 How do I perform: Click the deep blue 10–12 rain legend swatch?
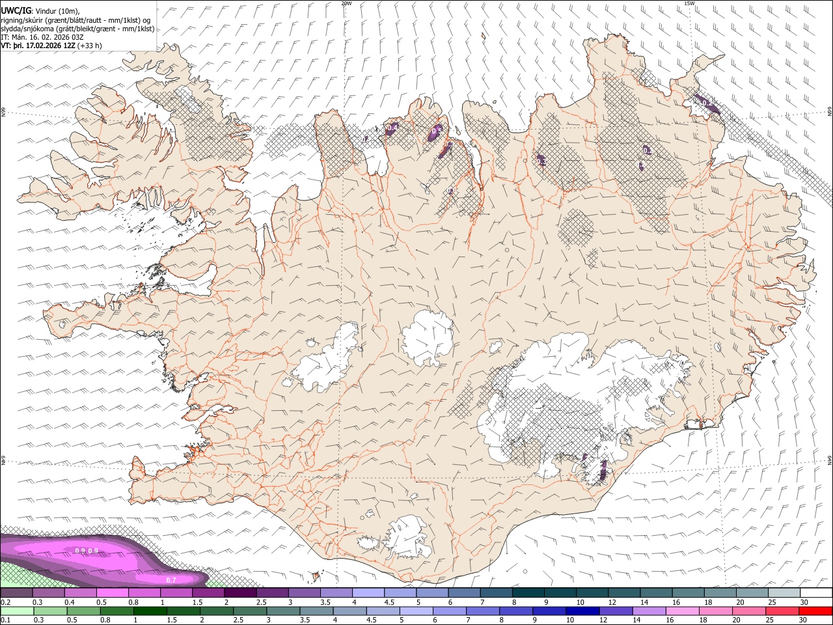pos(582,611)
